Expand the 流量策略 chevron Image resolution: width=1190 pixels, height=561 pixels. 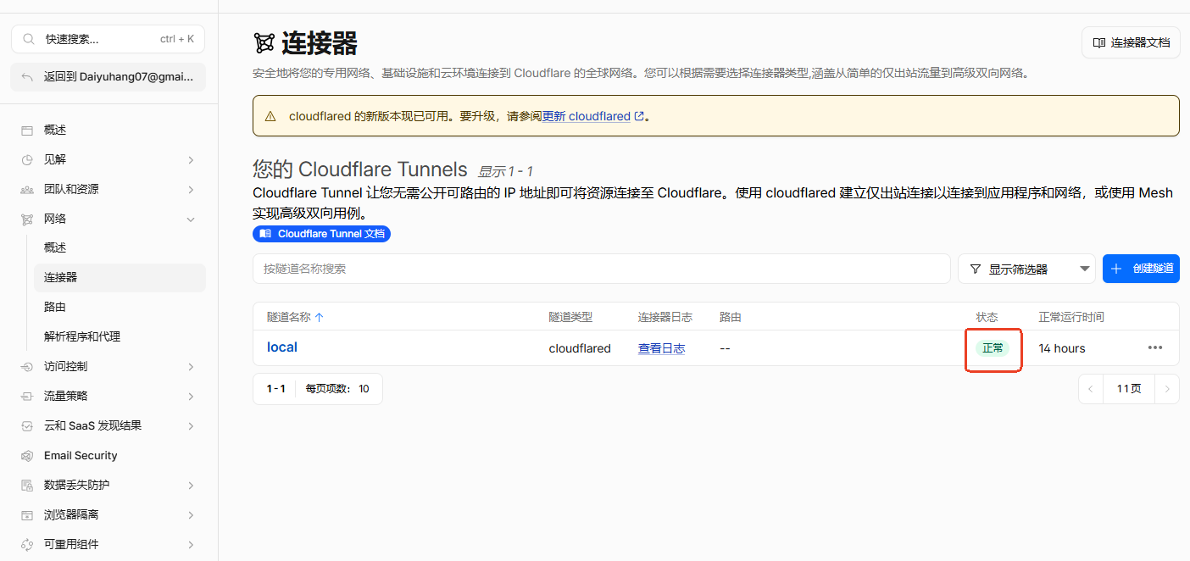pyautogui.click(x=191, y=397)
